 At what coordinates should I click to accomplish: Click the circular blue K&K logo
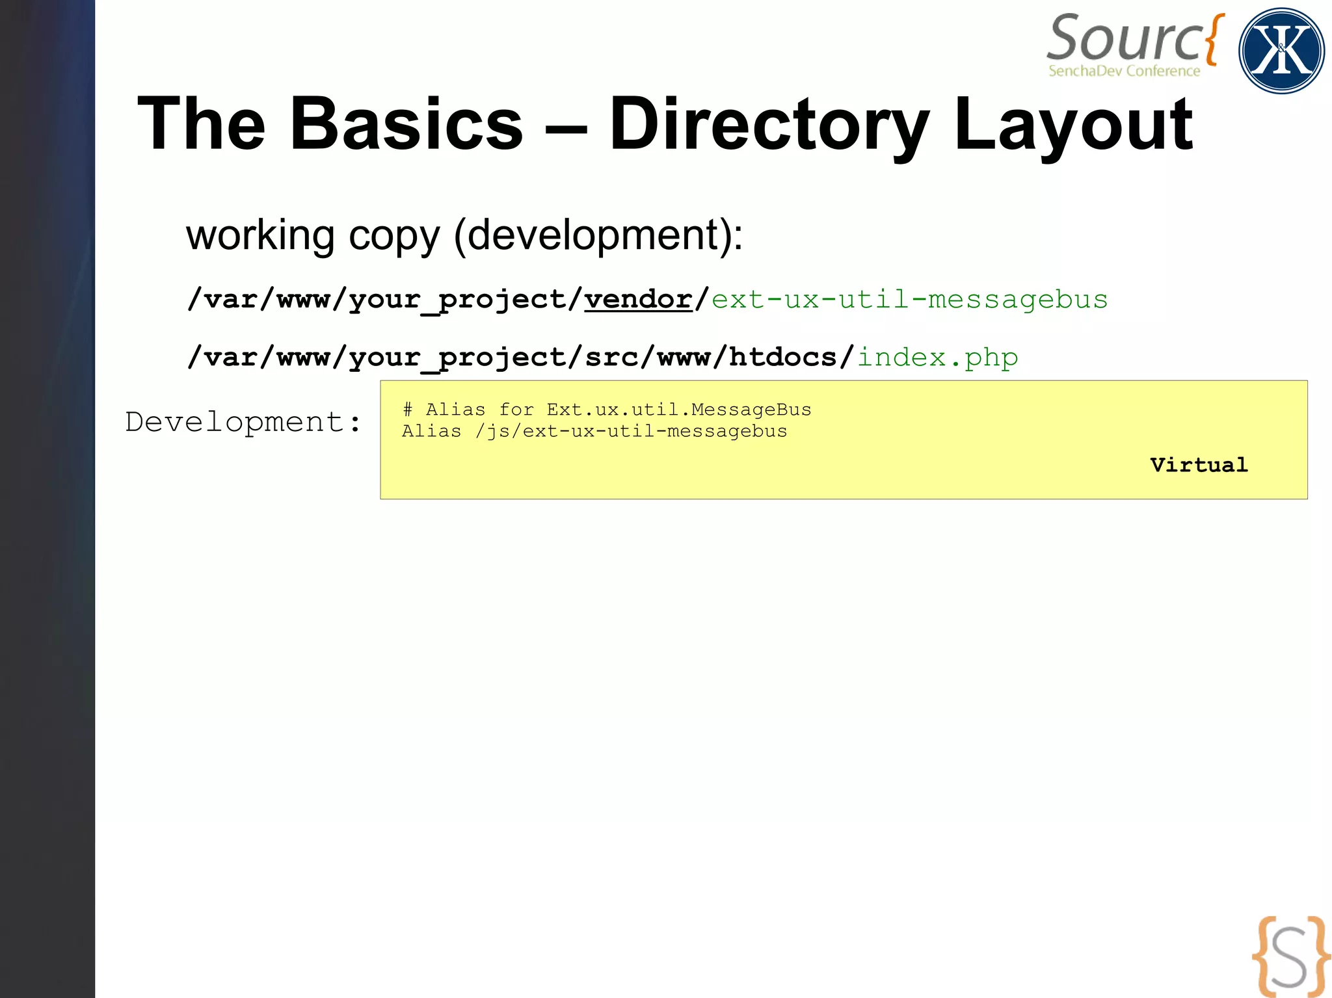(1281, 51)
